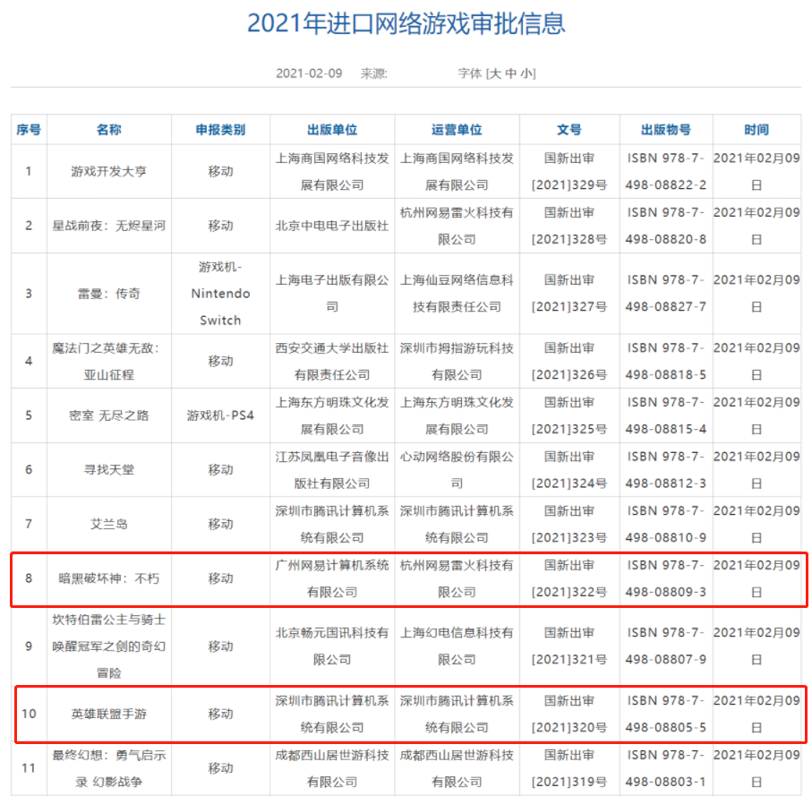Click the 出版单位 column header
Viewport: 812px width, 796px height.
[332, 130]
